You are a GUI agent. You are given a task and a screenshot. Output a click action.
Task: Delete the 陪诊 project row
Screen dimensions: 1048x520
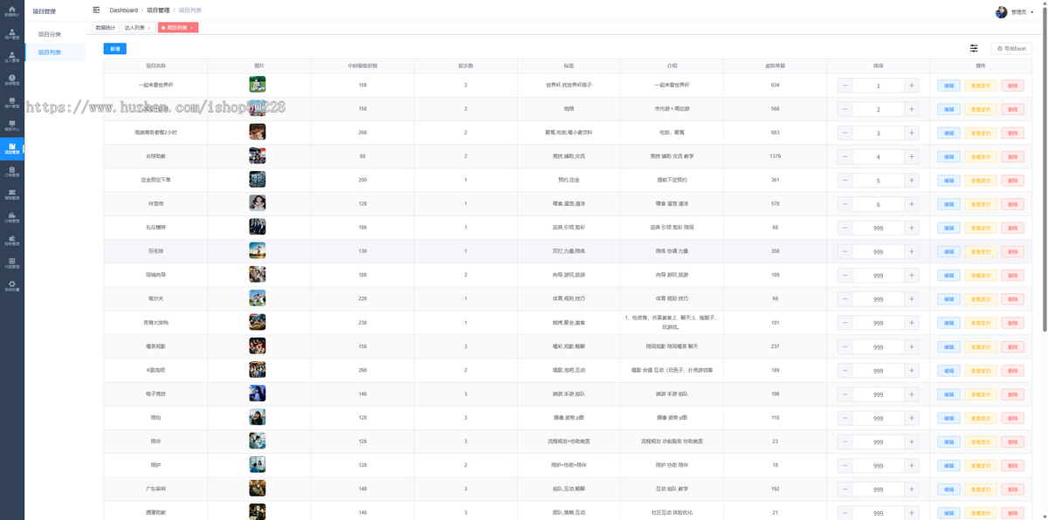click(x=1012, y=442)
